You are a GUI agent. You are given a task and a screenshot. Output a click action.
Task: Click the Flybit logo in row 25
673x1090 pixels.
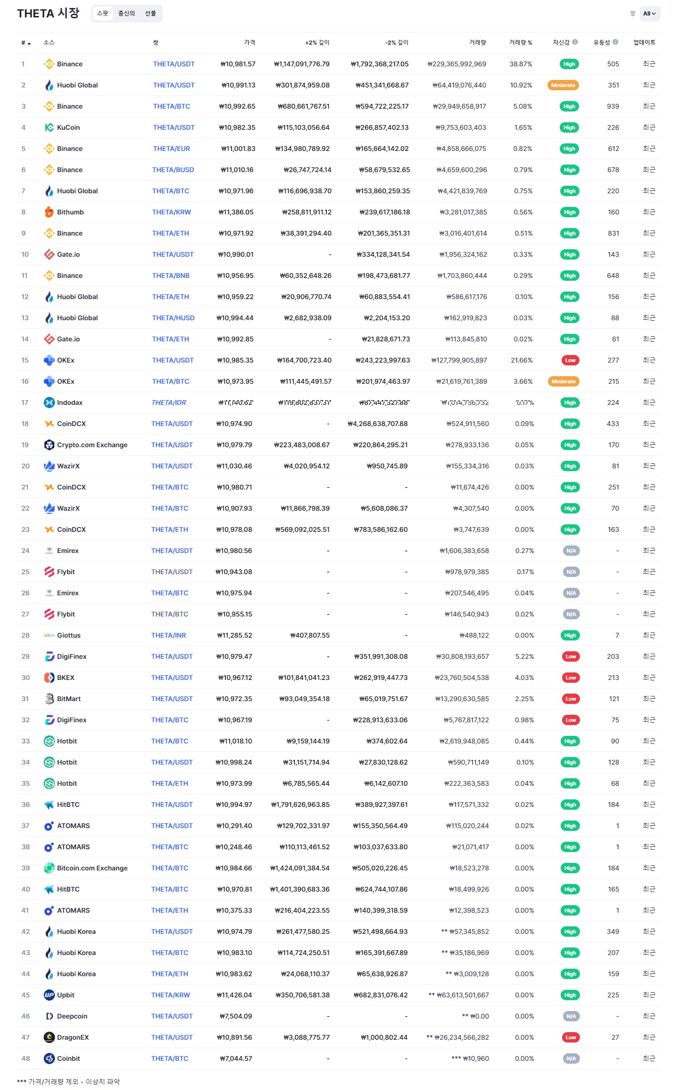(x=49, y=572)
